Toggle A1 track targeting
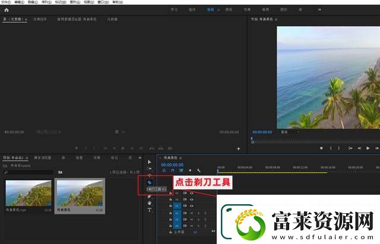 pos(177,213)
